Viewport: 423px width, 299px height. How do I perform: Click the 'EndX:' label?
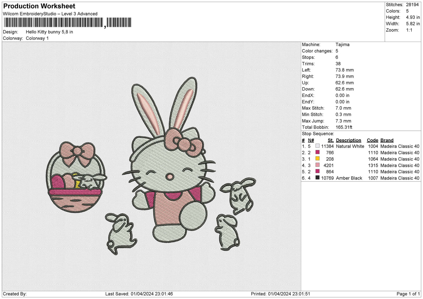click(308, 96)
